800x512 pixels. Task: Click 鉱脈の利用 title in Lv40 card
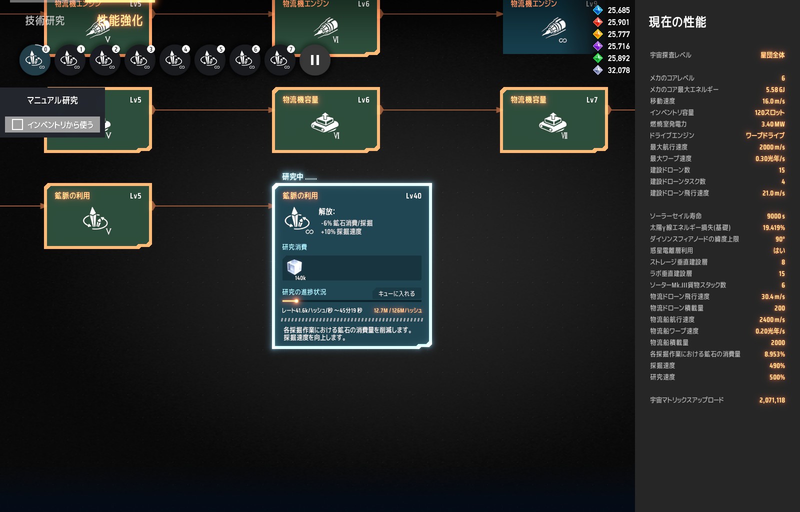300,196
